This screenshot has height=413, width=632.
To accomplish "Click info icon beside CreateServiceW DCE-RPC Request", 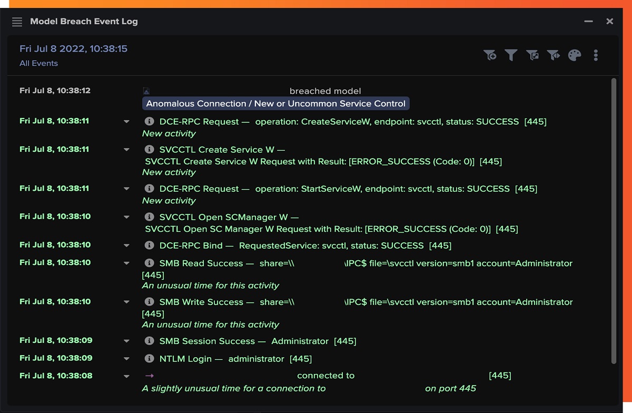I will coord(149,121).
